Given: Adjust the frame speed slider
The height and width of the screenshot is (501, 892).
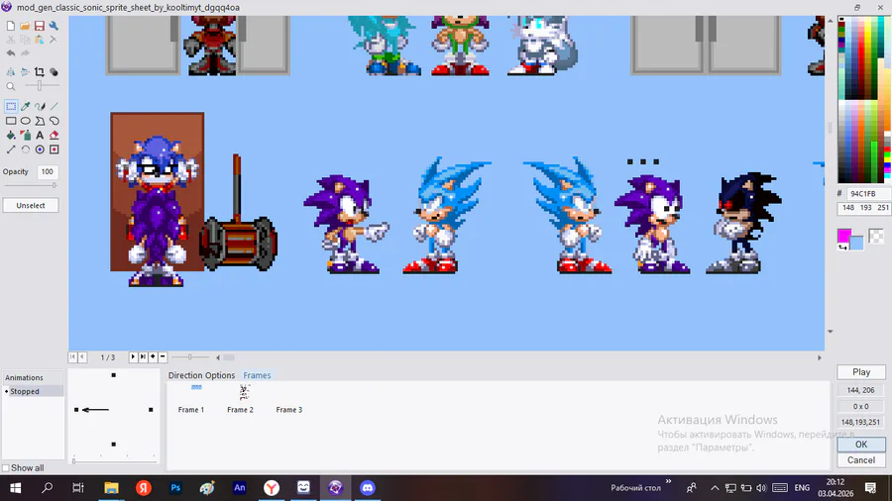Looking at the screenshot, I should 190,357.
